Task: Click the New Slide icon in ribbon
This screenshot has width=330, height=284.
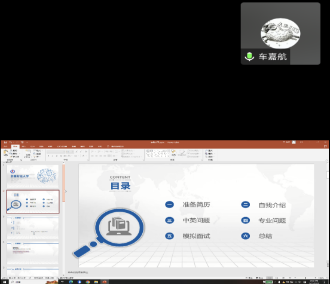Action: pyautogui.click(x=28, y=153)
